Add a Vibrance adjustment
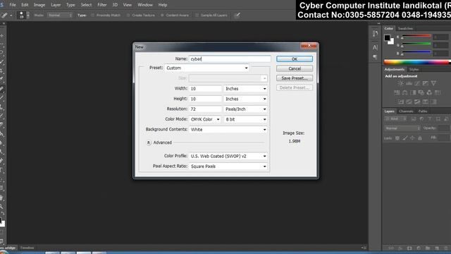 [x=433, y=83]
